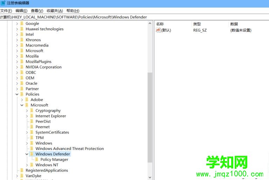Click the Oracle folder icon
The width and height of the screenshot is (269, 180).
(22, 83)
